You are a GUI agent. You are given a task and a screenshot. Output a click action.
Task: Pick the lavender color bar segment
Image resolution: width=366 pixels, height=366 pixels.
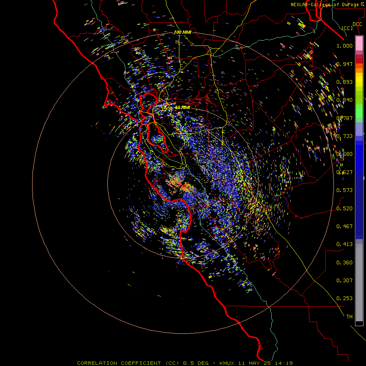(359, 129)
